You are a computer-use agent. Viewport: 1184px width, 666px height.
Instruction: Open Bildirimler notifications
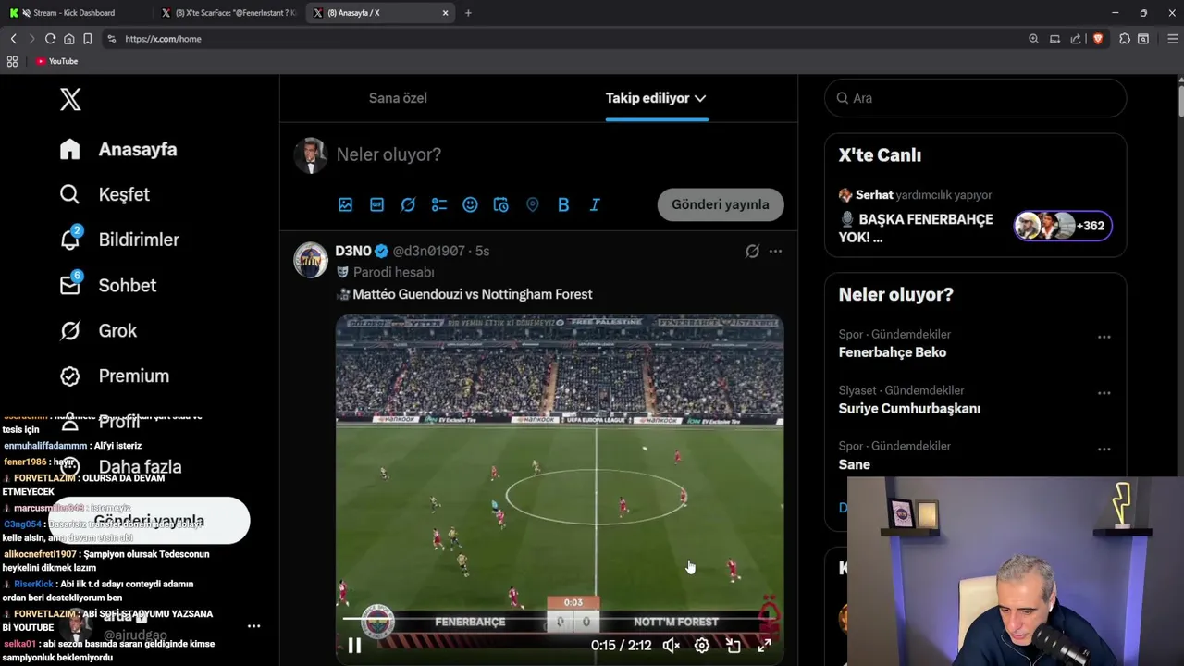pyautogui.click(x=119, y=240)
